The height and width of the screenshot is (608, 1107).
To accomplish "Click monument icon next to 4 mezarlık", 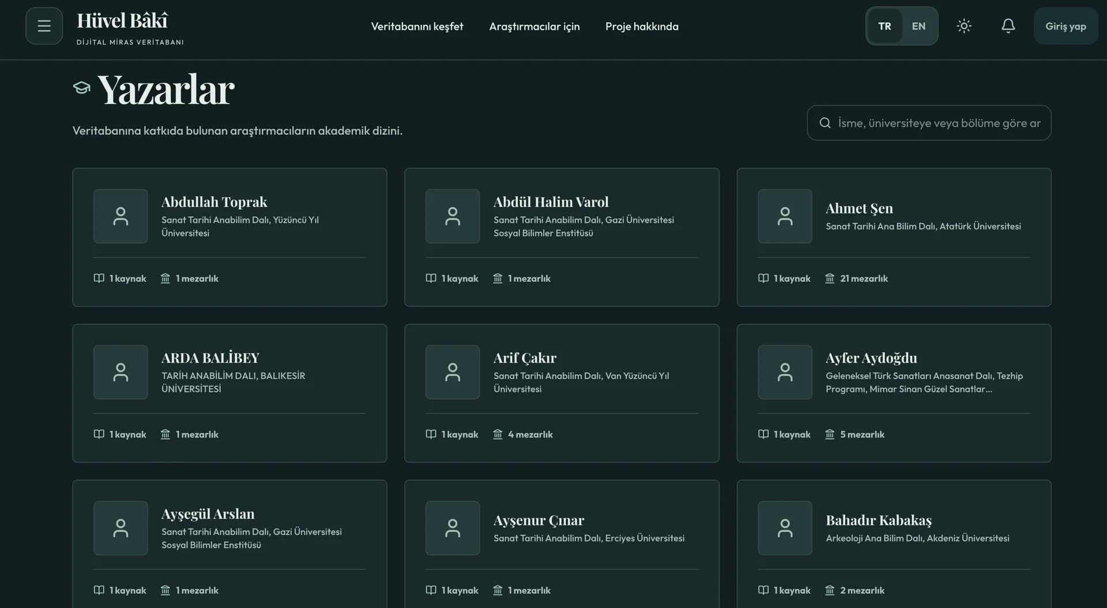I will click(x=498, y=435).
